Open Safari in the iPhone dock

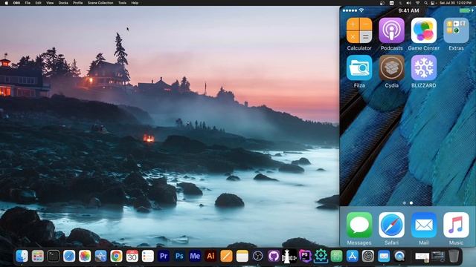tap(391, 225)
